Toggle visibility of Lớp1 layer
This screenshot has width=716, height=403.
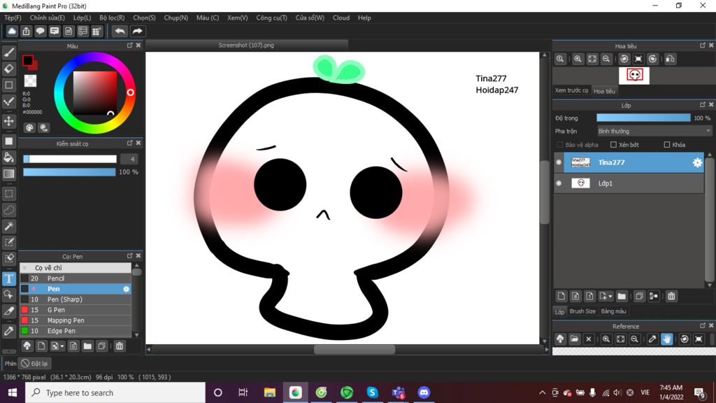(x=559, y=183)
